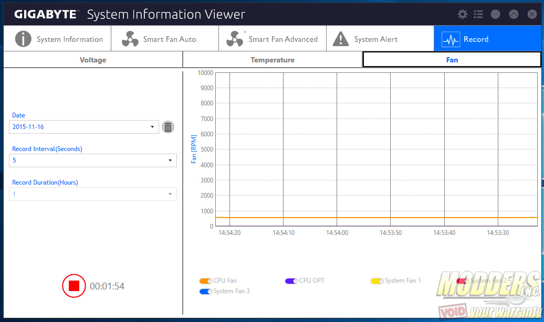Toggle the System Fan 3 graph line
This screenshot has width=544, height=322.
(206, 292)
